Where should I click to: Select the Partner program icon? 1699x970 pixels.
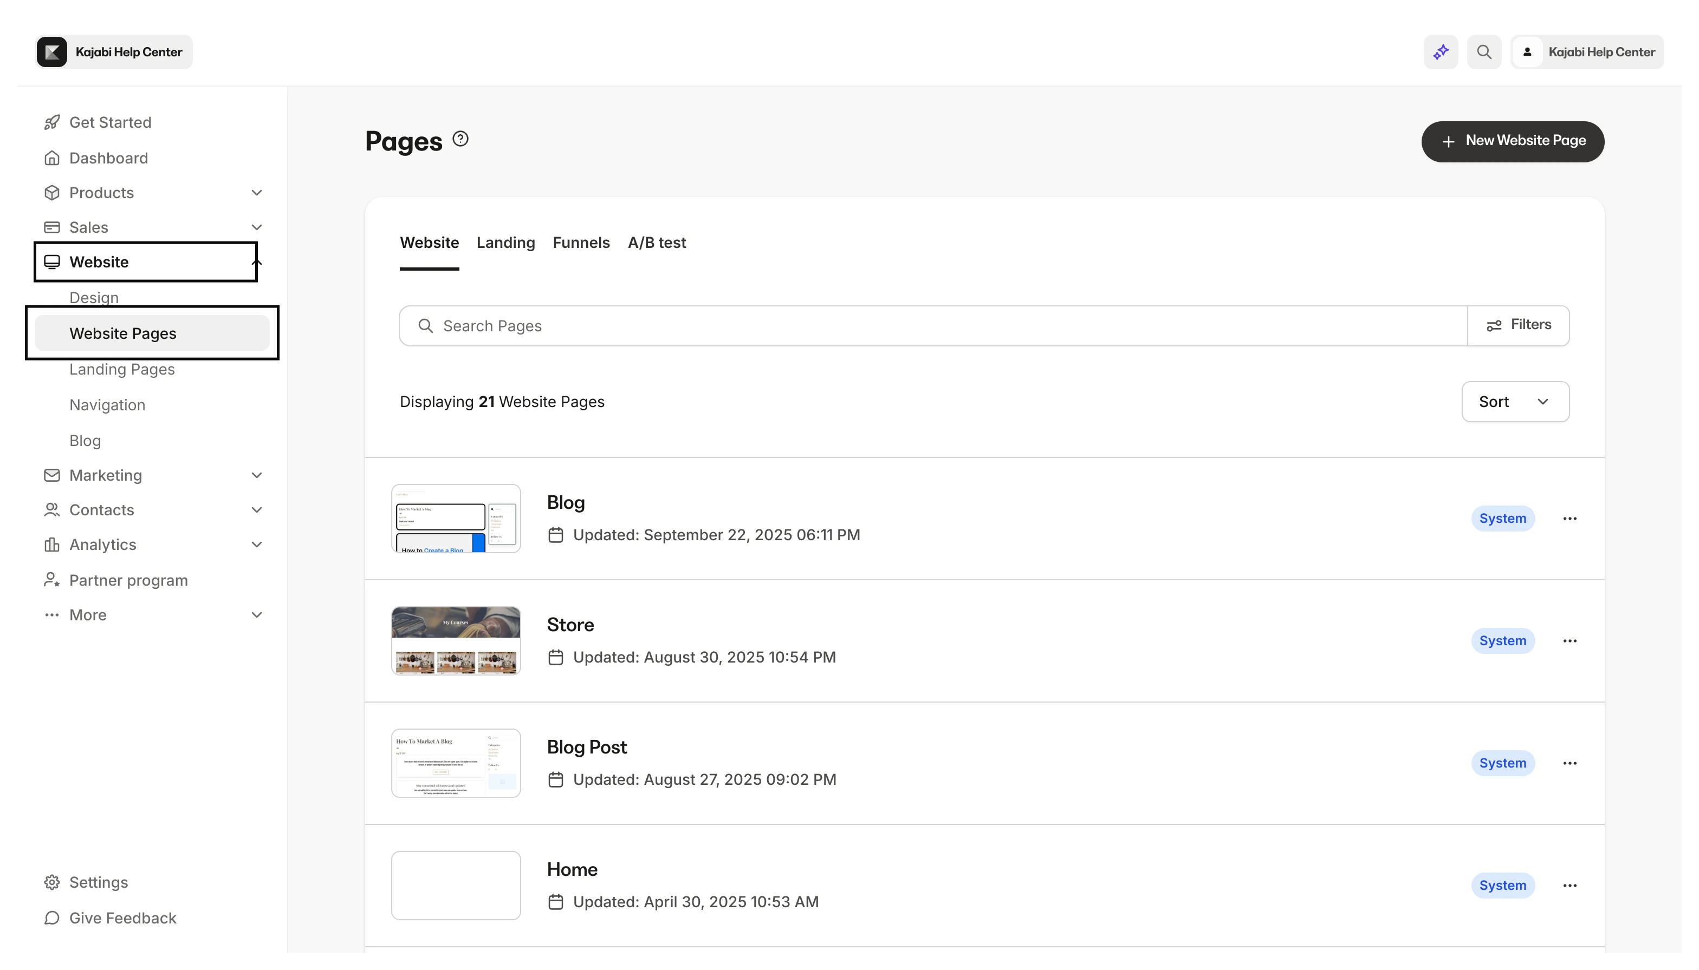52,580
